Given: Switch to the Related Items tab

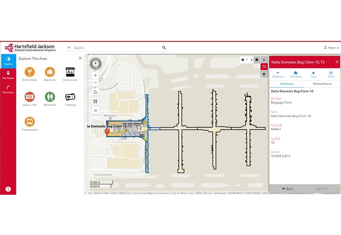Looking at the screenshot, I should coord(322,84).
